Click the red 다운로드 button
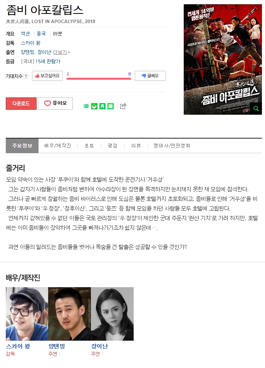Screen dimensions: 265x368 21,104
